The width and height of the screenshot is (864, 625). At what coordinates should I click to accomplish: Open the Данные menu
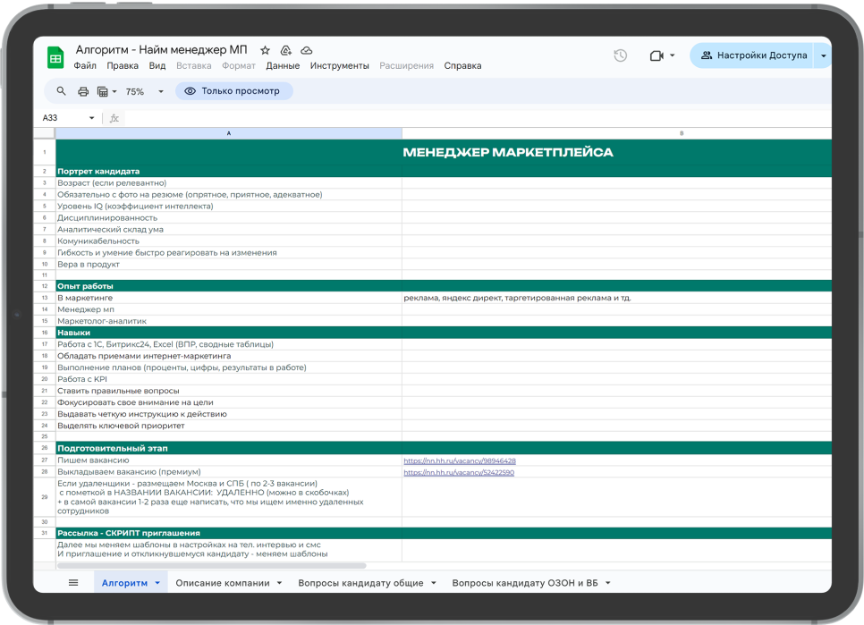(283, 66)
